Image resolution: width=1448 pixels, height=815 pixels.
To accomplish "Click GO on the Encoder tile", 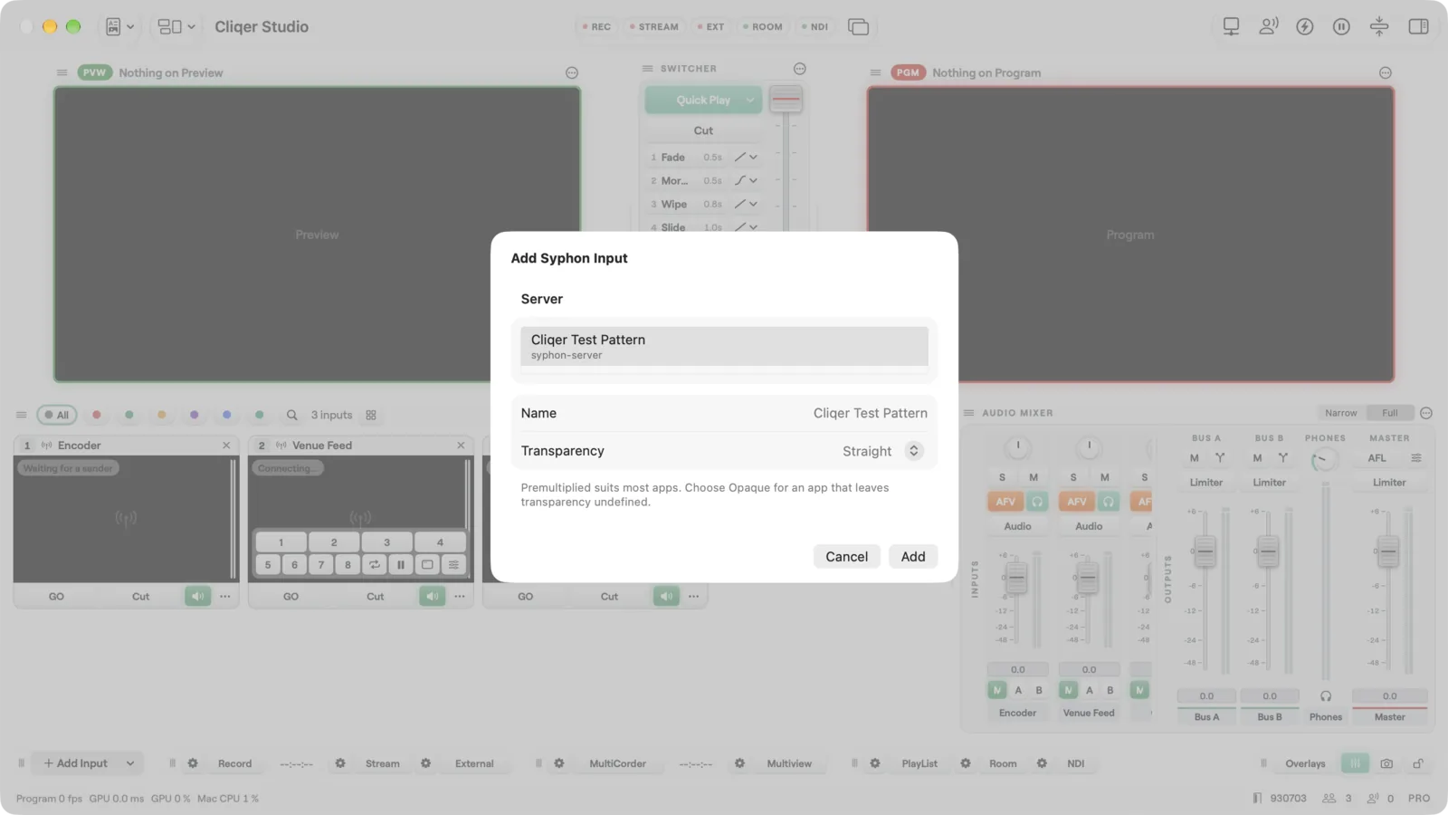I will coord(56,597).
